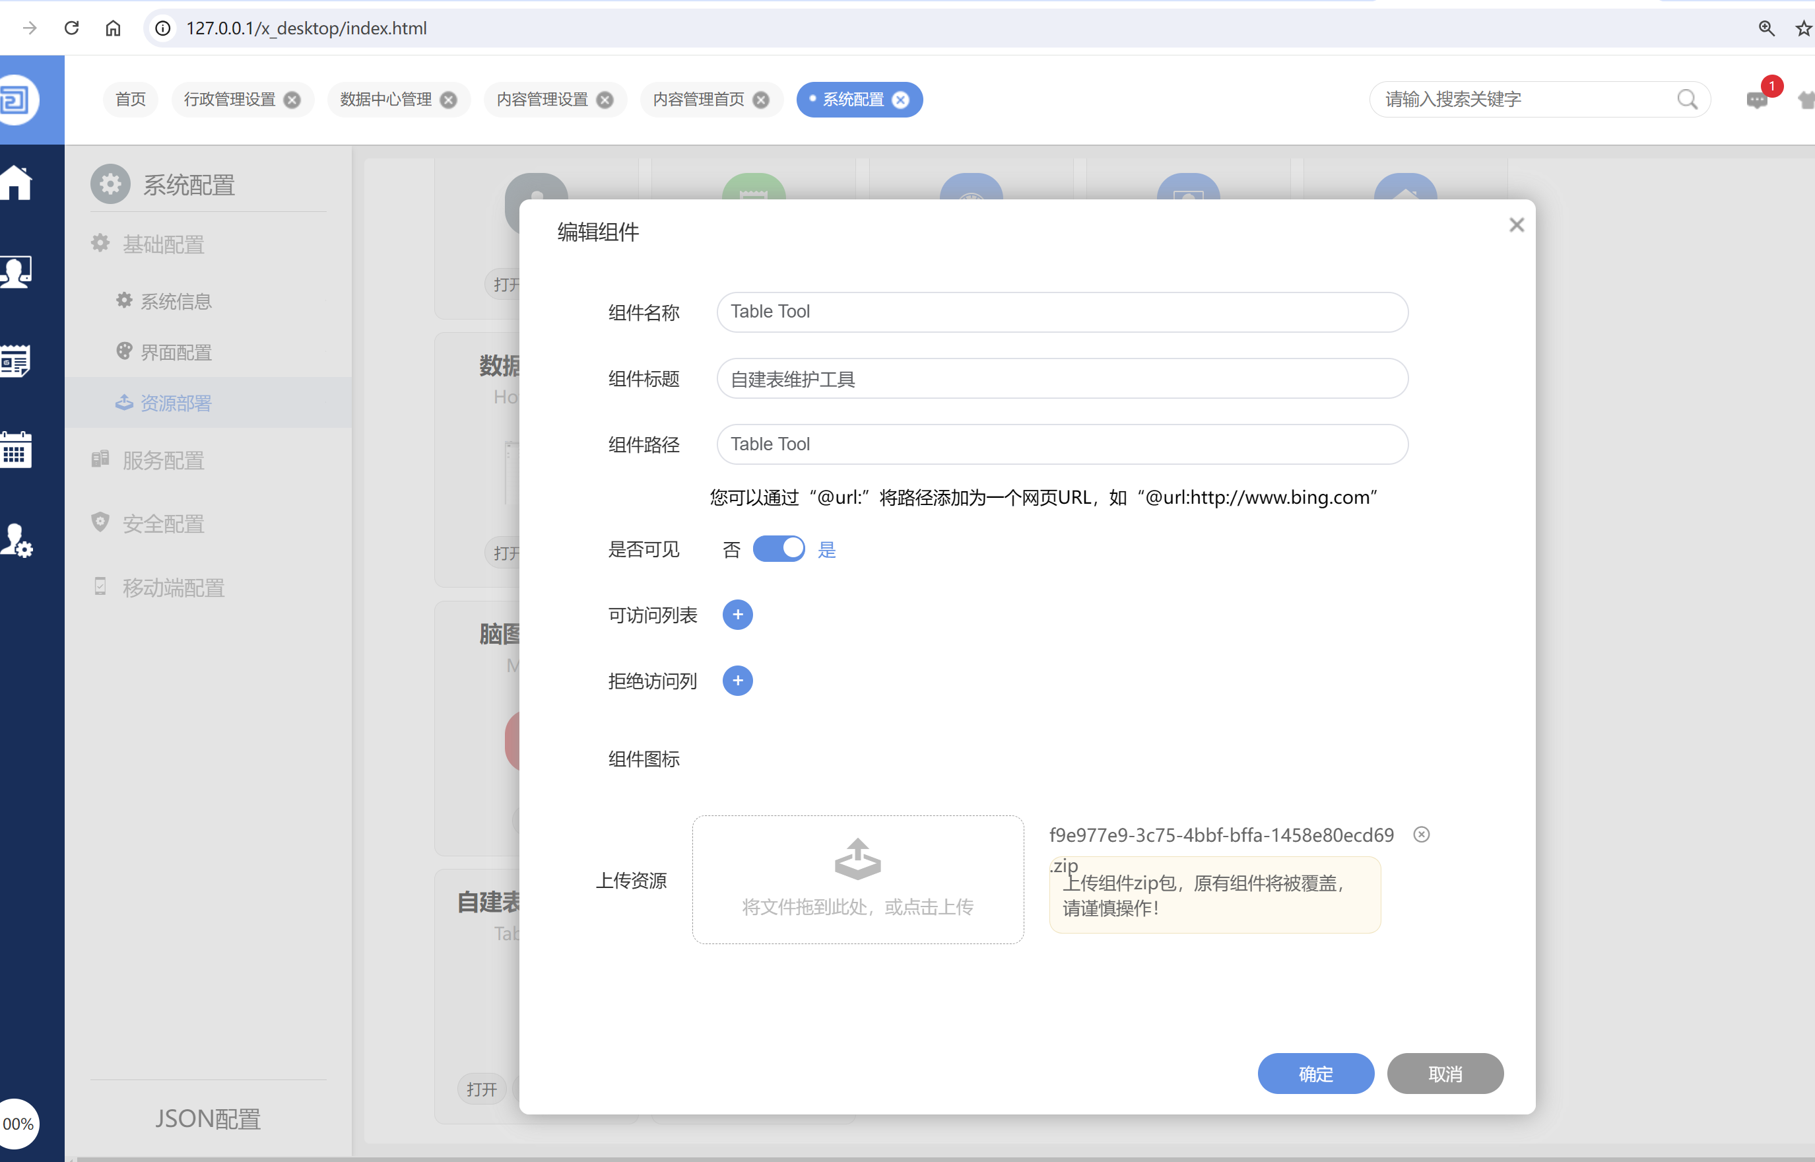Click the upload resource drop area
The image size is (1815, 1162).
[857, 879]
